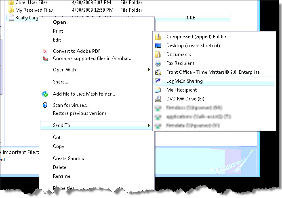
Task: Click the Front Office Time Matters icon
Action: (158, 72)
